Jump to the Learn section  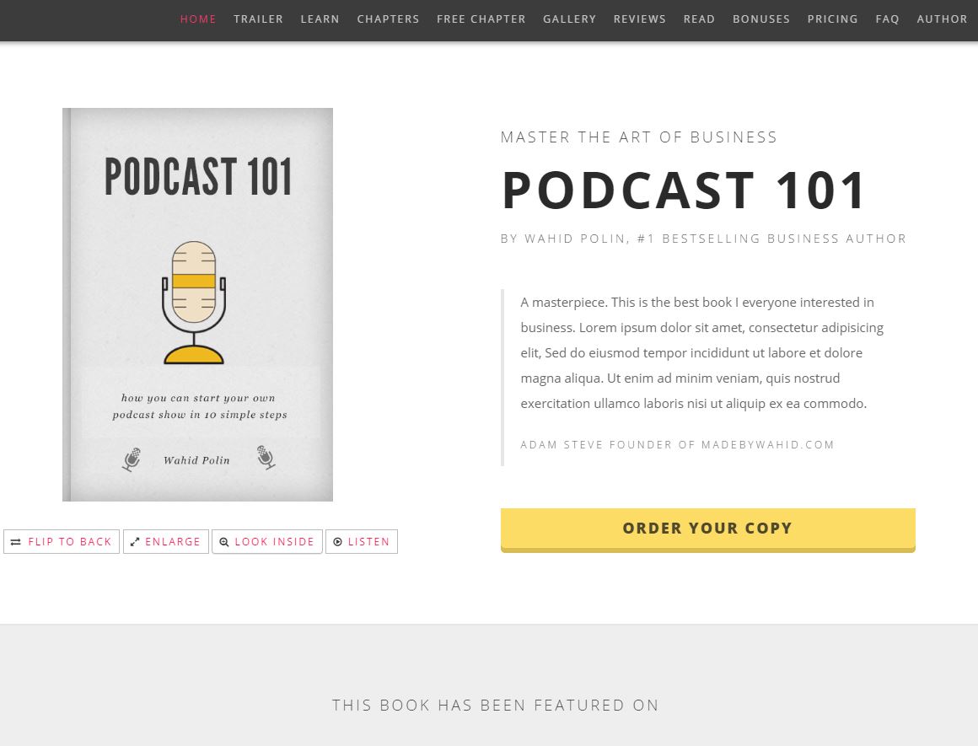coord(320,19)
